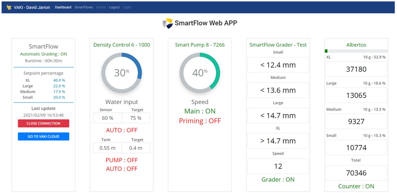Screen dimensions: 397x193
Task: Click the Total count 70346 box
Action: (x=356, y=173)
